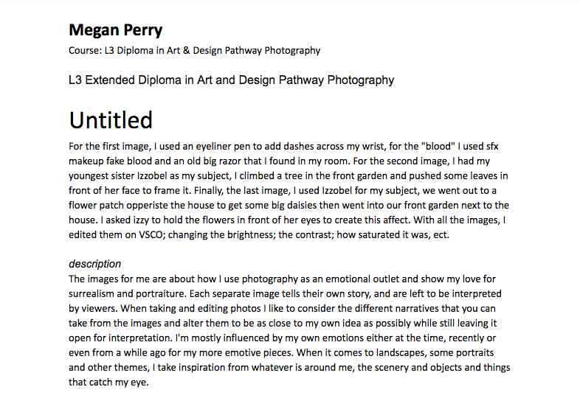Viewport: 580px width, 415px height.
Task: Select the Course L3 Diploma line
Action: click(x=195, y=51)
